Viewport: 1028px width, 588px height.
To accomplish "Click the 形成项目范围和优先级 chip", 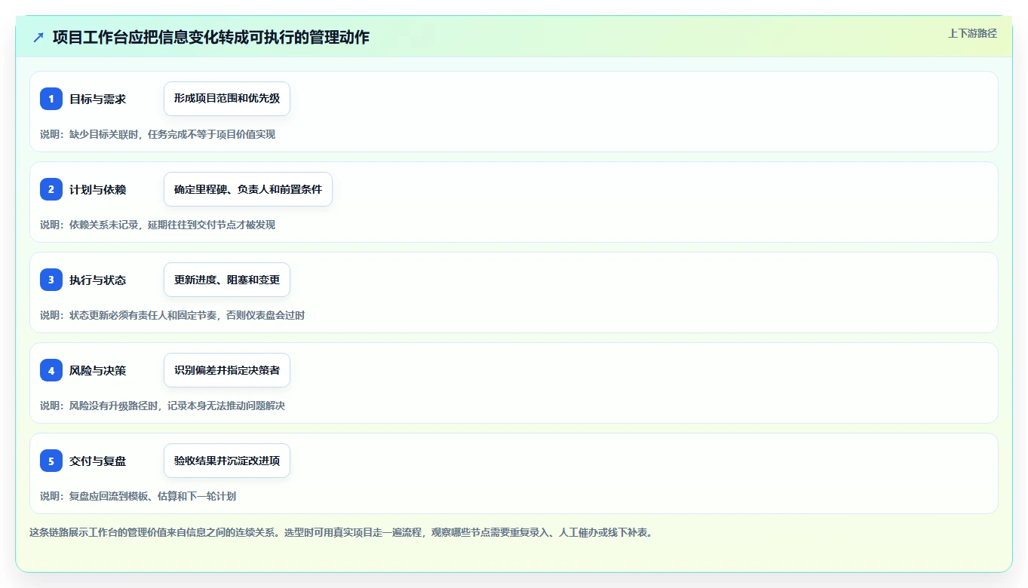I will [227, 99].
